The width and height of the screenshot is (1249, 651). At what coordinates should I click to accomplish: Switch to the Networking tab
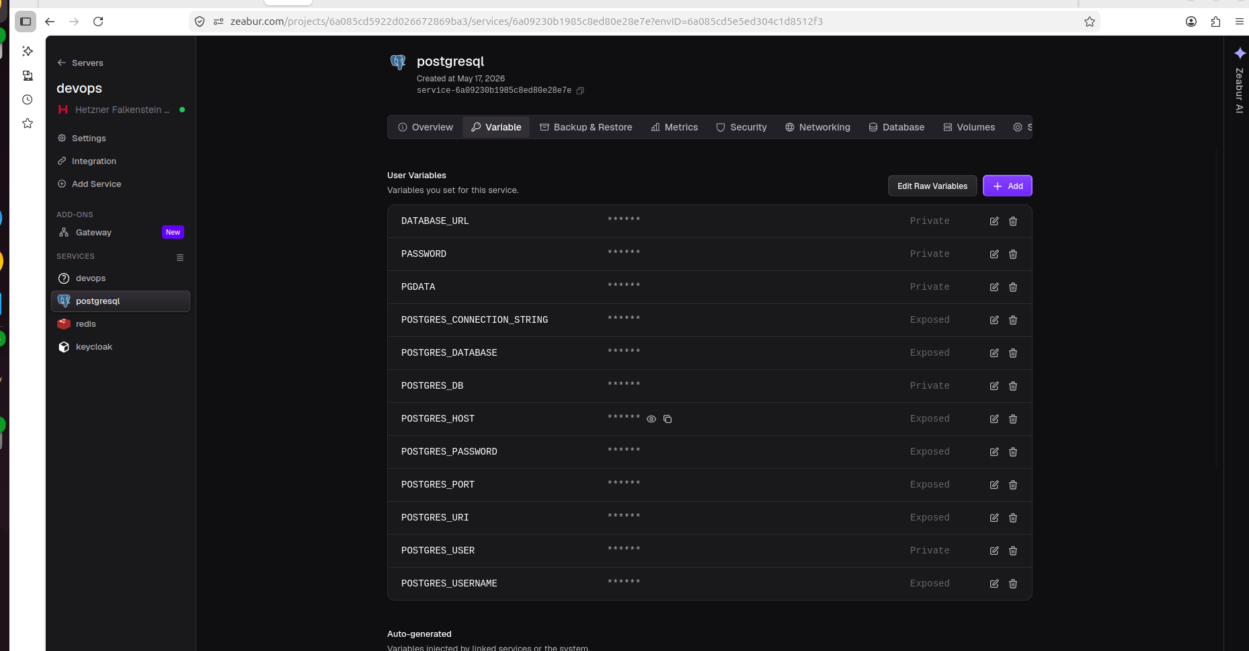[817, 127]
